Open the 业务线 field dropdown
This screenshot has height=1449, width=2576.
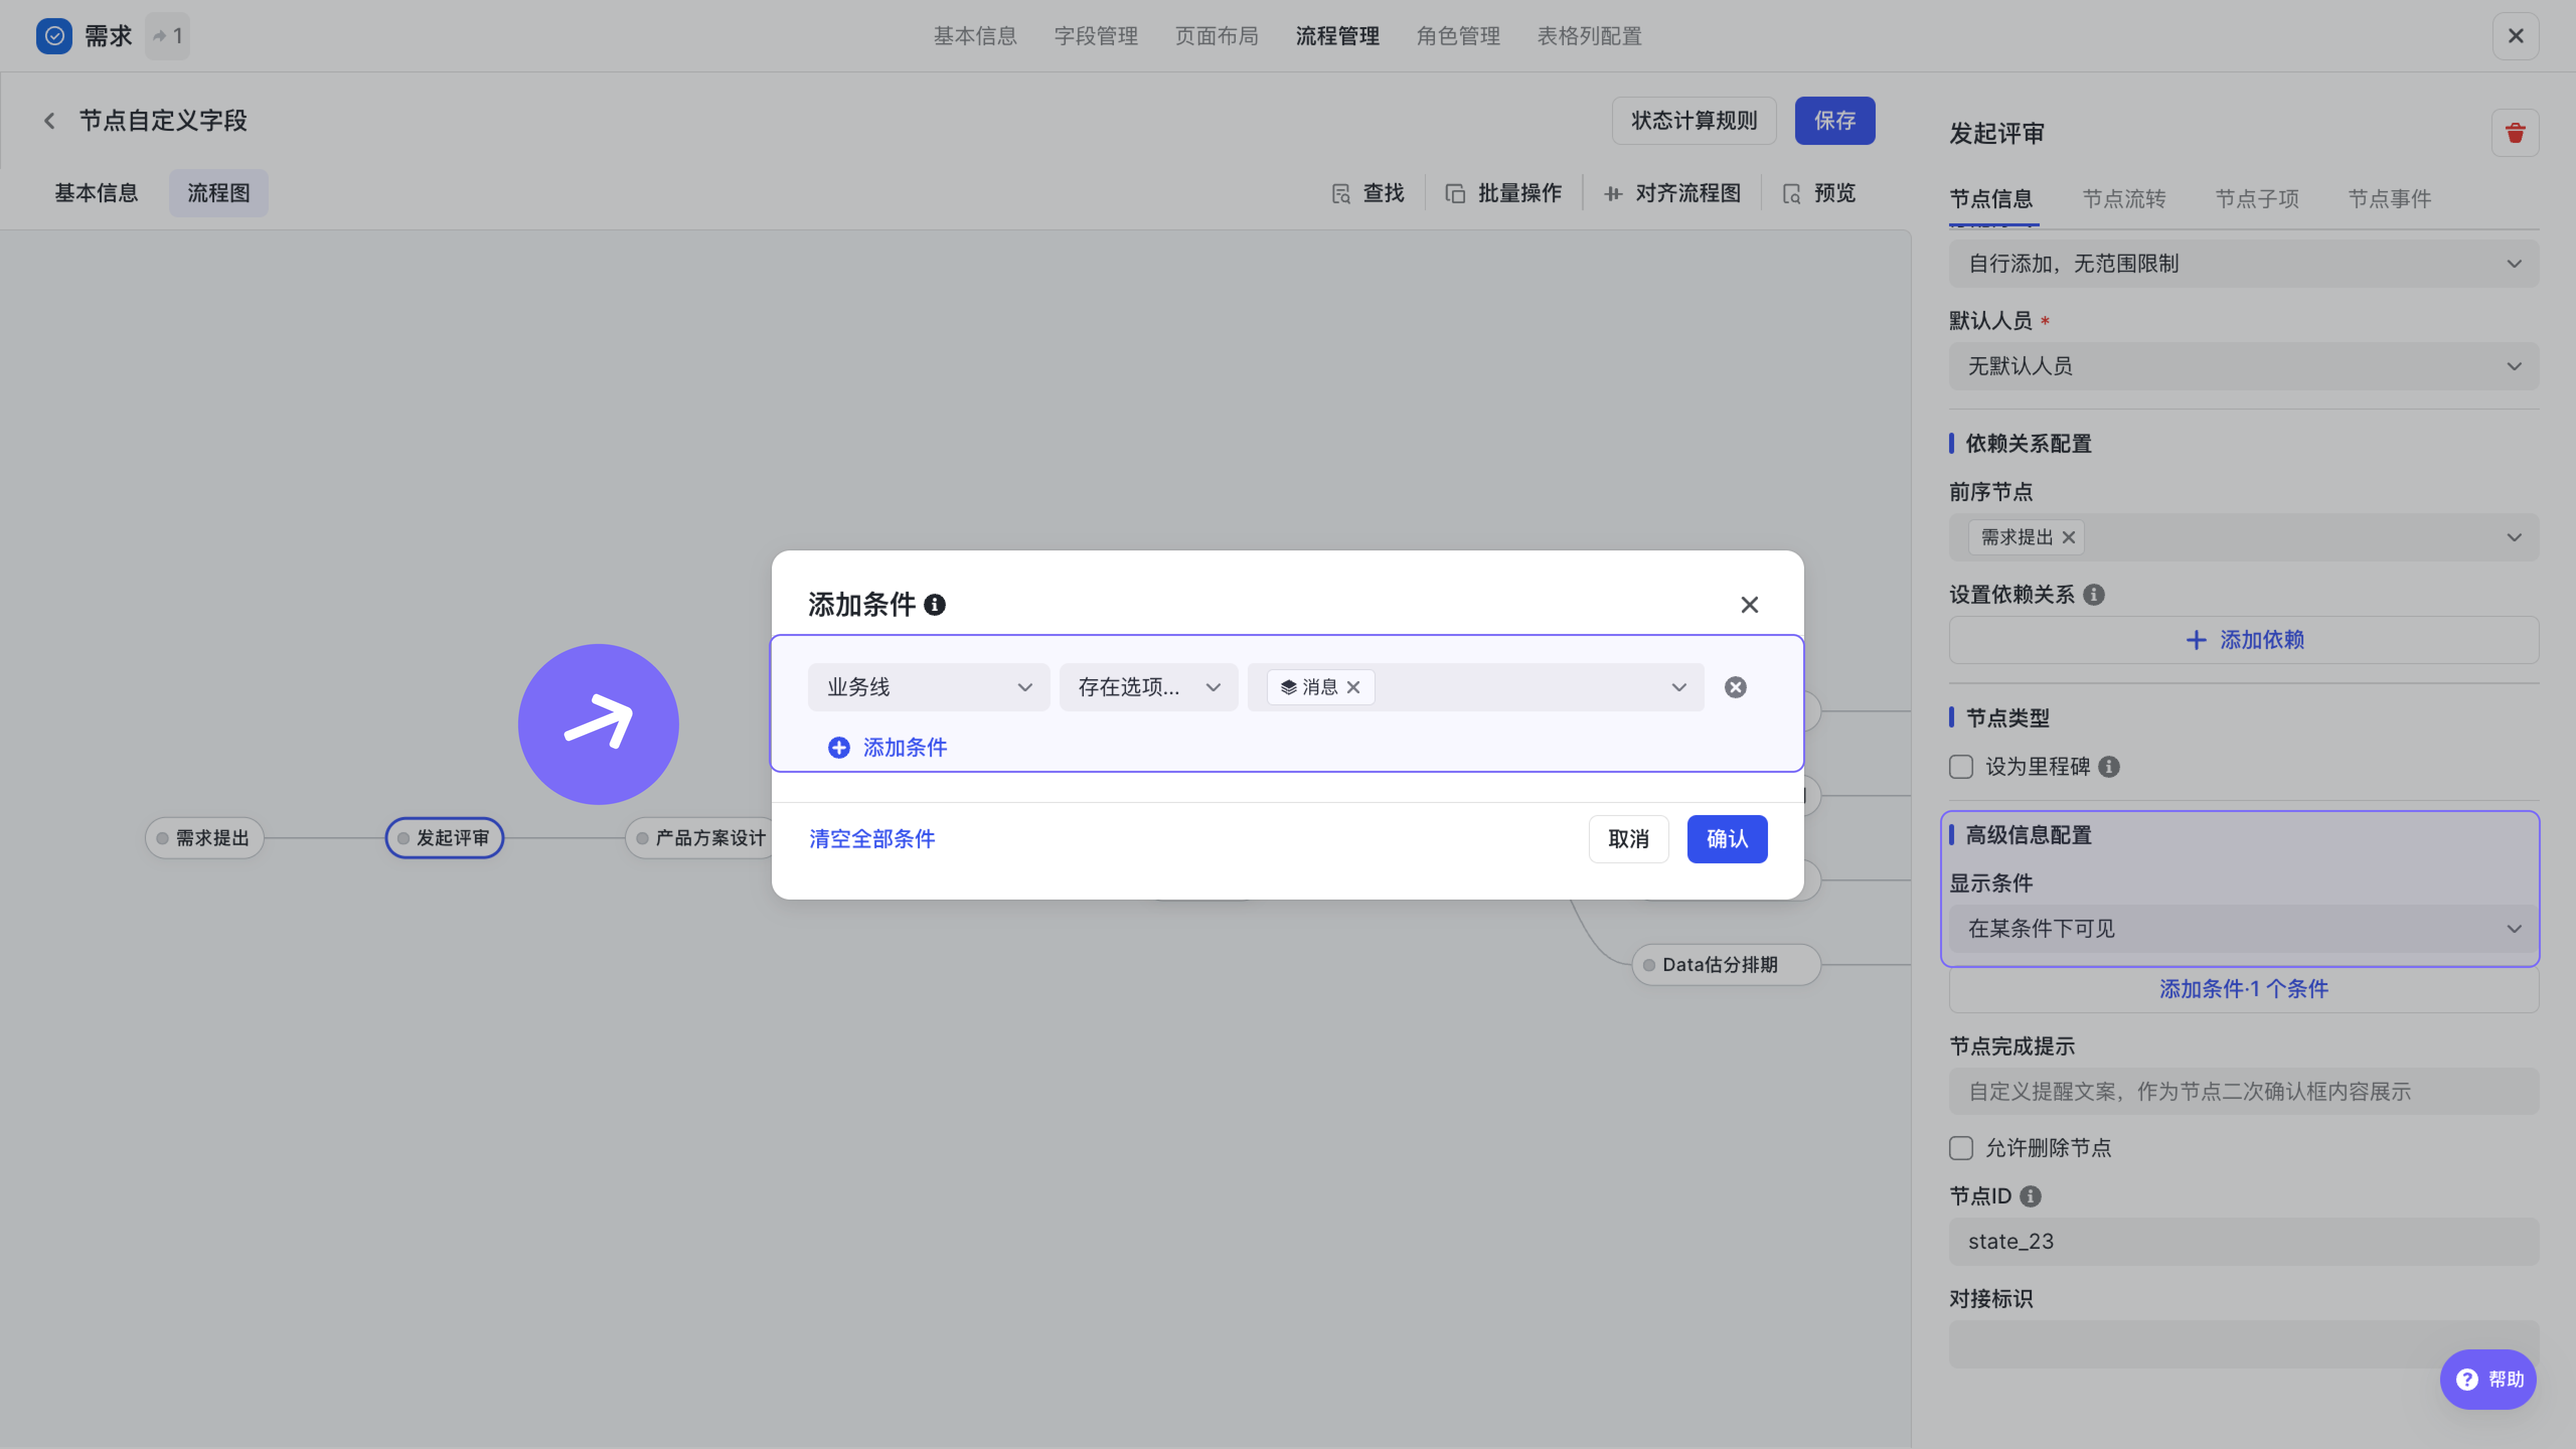tap(928, 687)
